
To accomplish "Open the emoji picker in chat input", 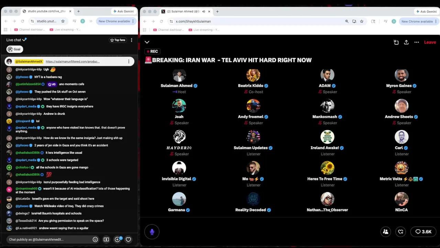I will click(x=95, y=239).
